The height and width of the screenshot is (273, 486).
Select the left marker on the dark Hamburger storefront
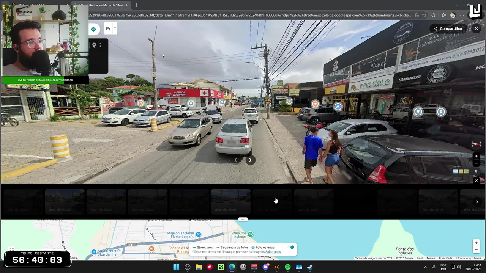[x=418, y=111]
